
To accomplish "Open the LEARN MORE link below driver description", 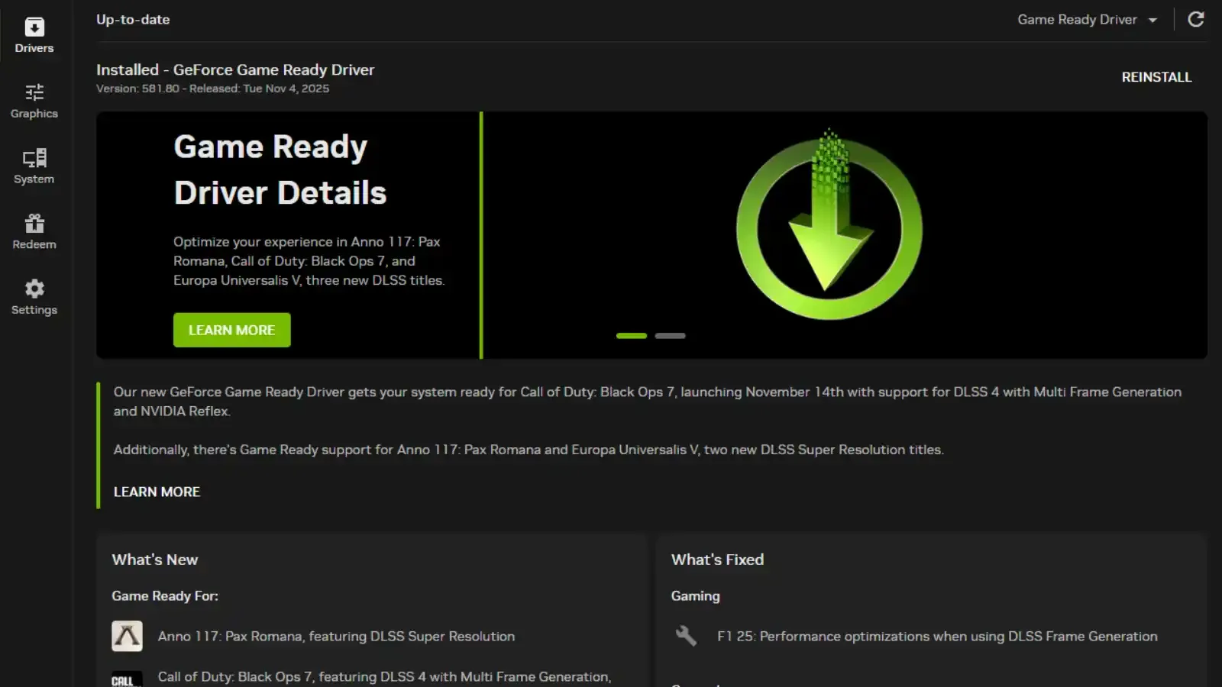I will pos(157,492).
